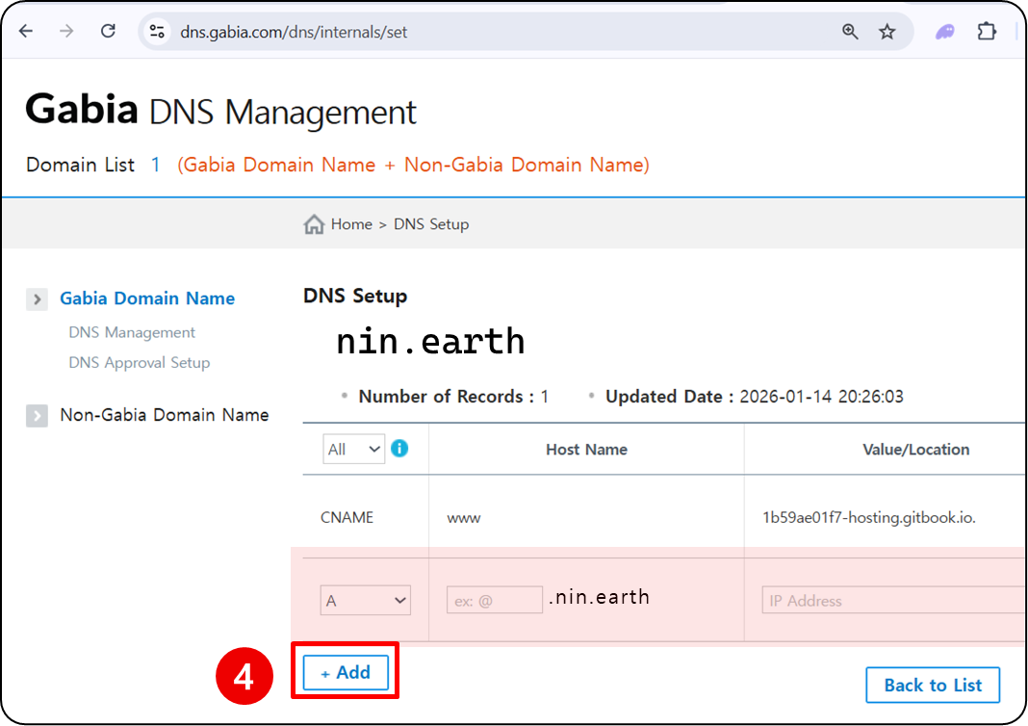The image size is (1028, 726).
Task: Click the browser forward arrow
Action: point(66,32)
